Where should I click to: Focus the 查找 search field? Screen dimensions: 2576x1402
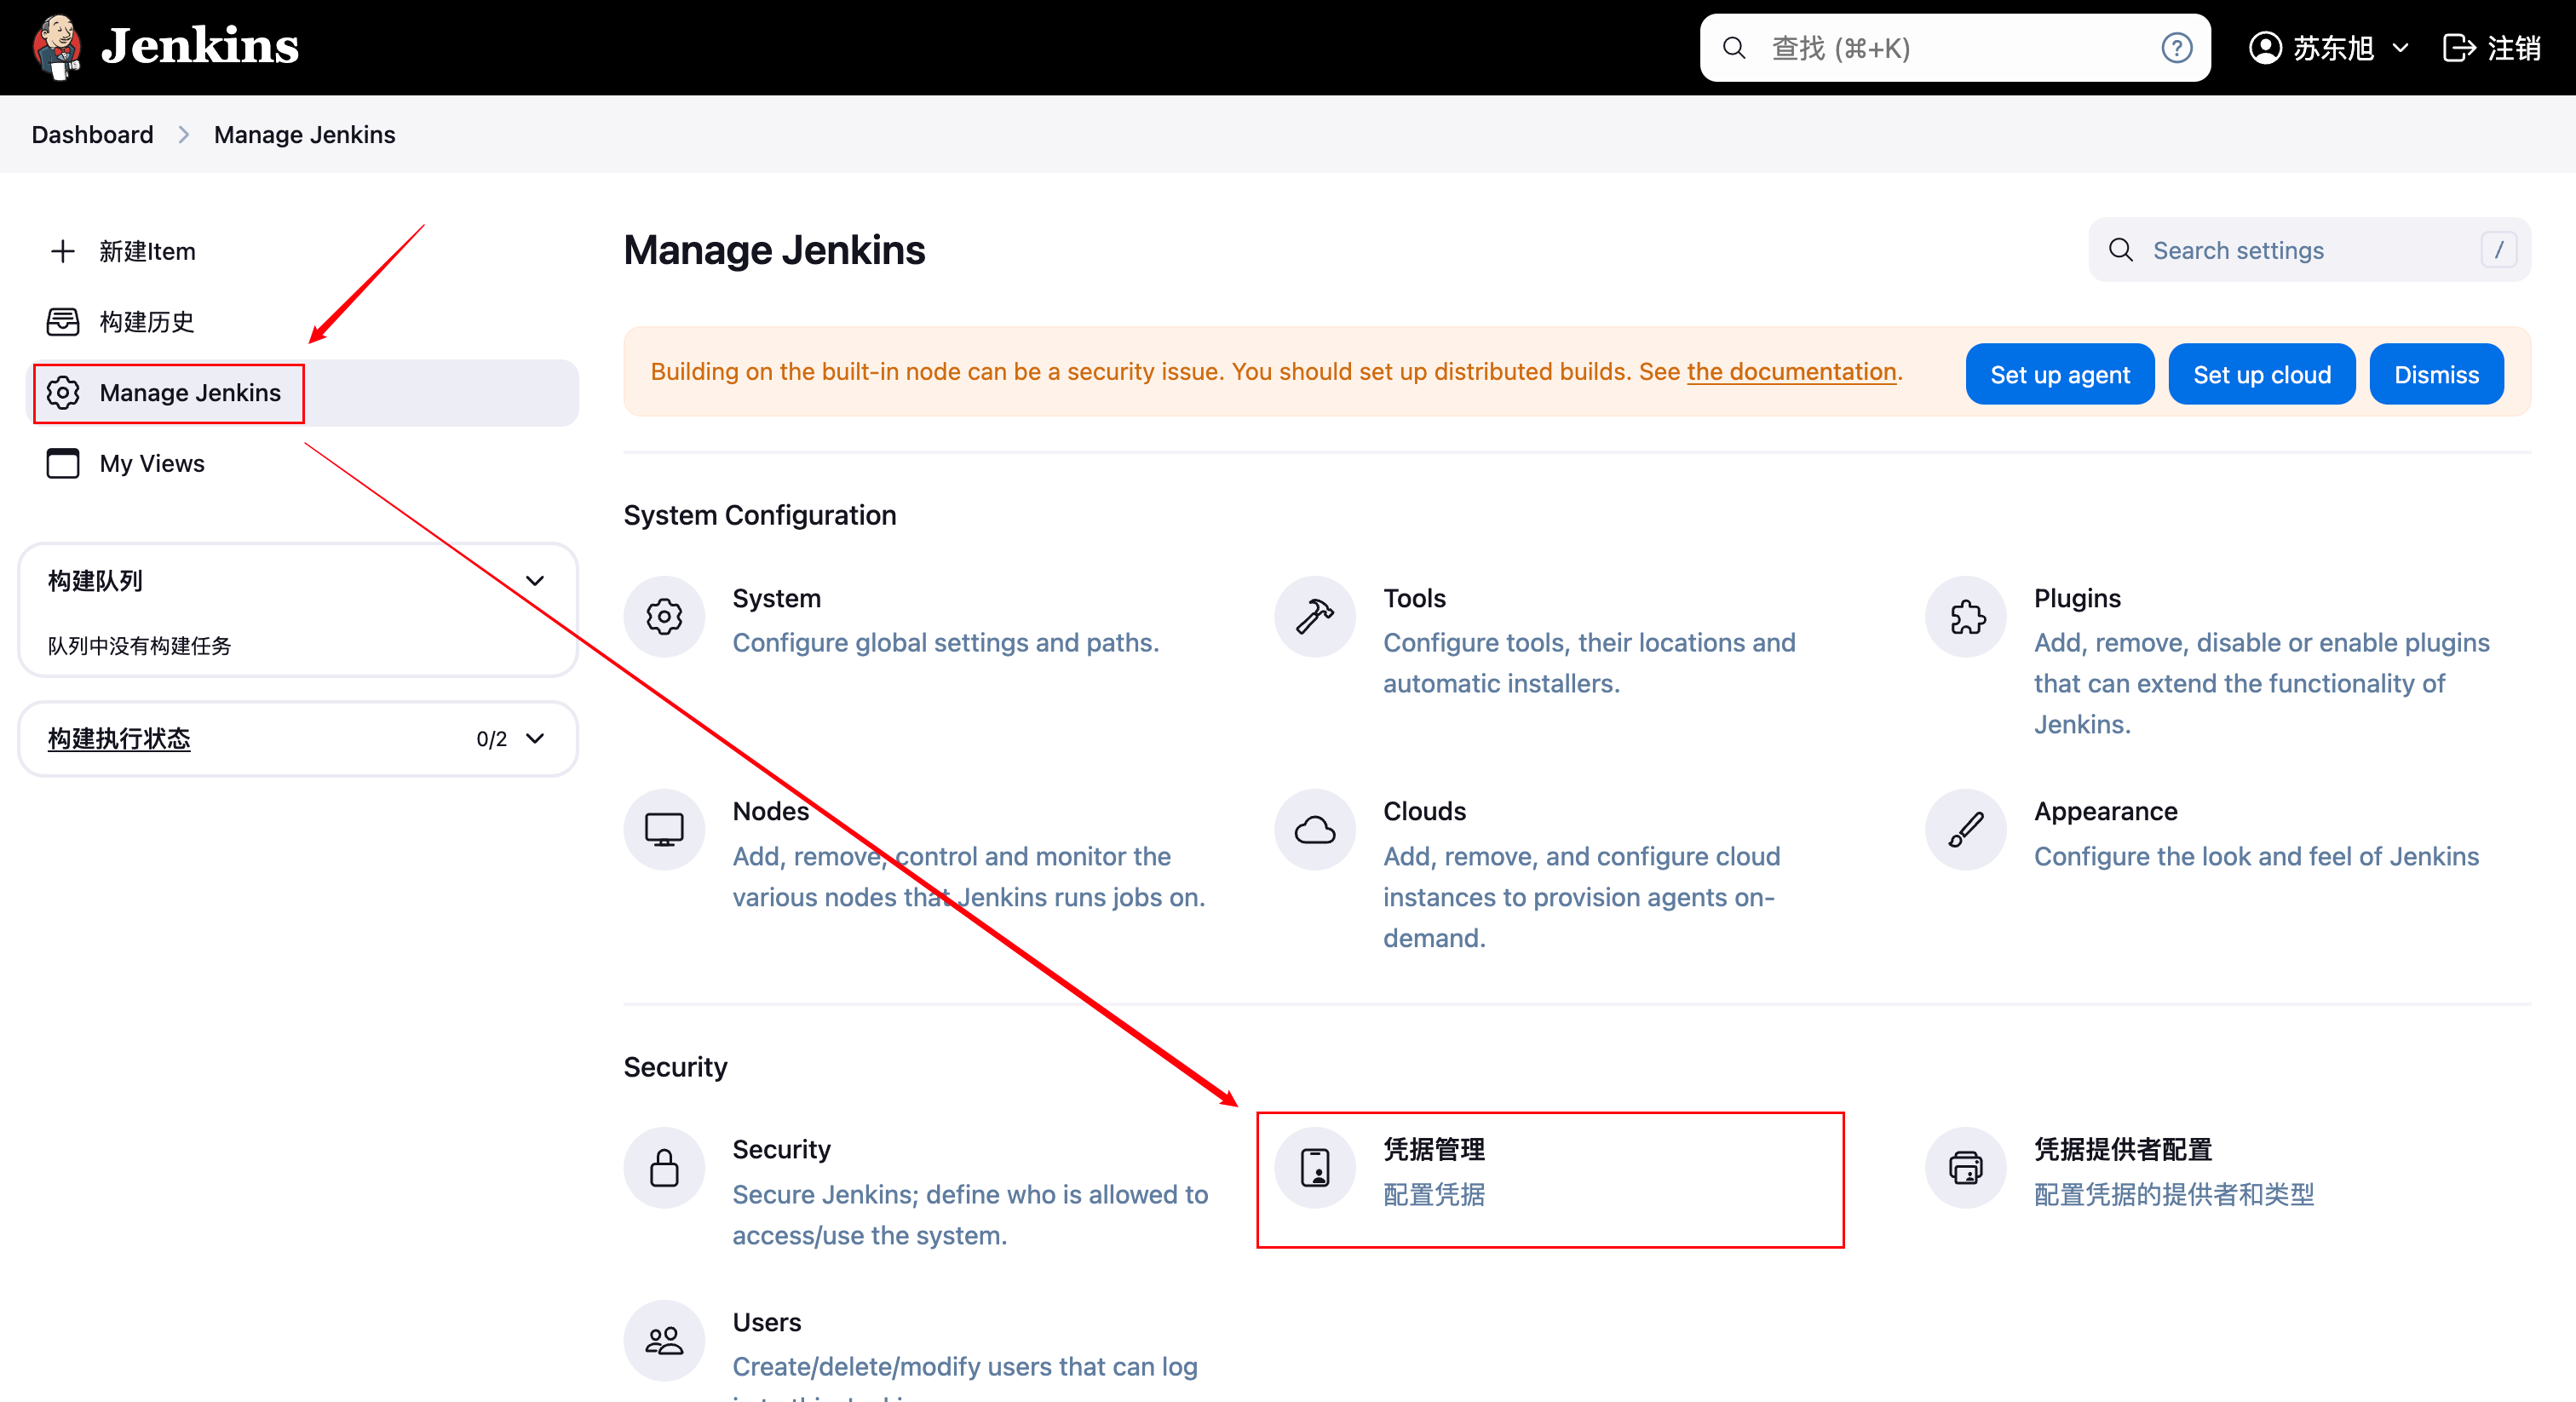[x=1955, y=48]
